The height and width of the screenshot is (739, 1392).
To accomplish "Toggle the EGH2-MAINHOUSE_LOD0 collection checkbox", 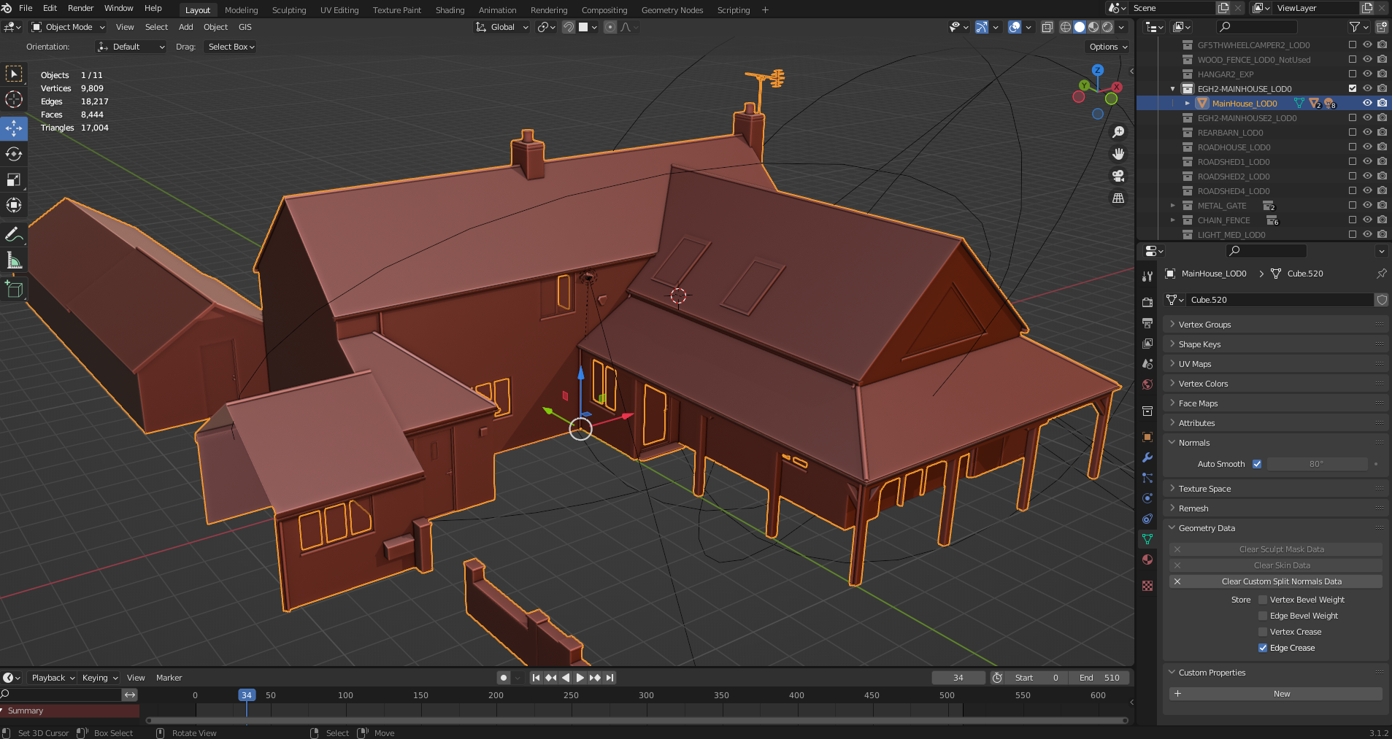I will click(1352, 88).
